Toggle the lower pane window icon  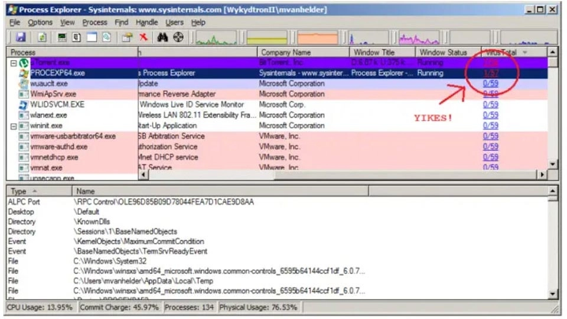(92, 37)
